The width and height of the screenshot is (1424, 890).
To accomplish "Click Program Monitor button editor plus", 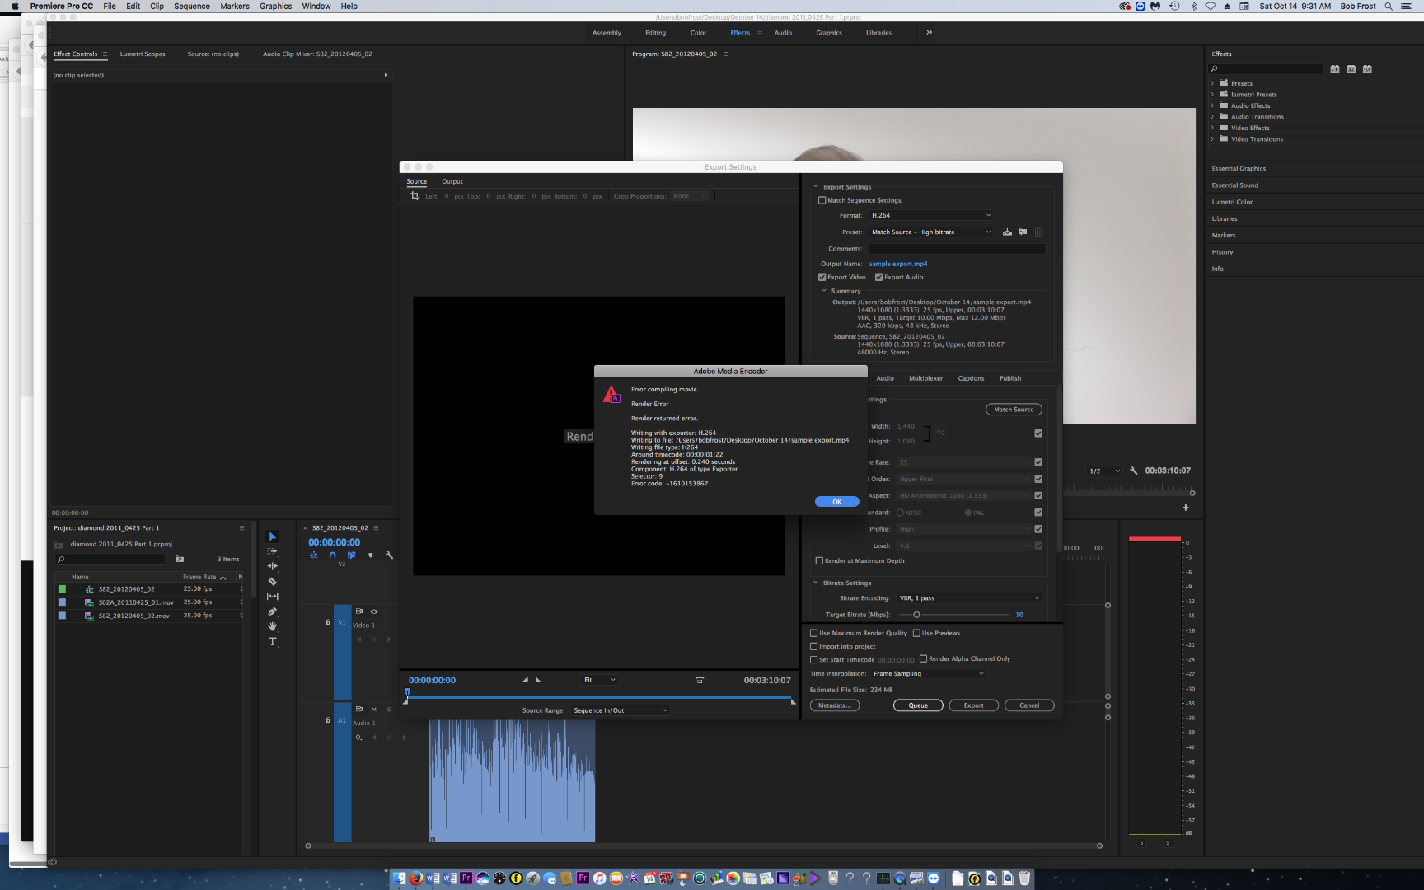I will tap(1186, 508).
